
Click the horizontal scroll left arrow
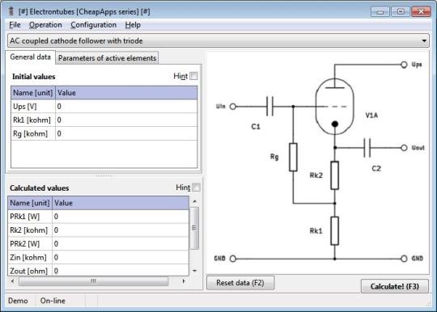coord(12,281)
